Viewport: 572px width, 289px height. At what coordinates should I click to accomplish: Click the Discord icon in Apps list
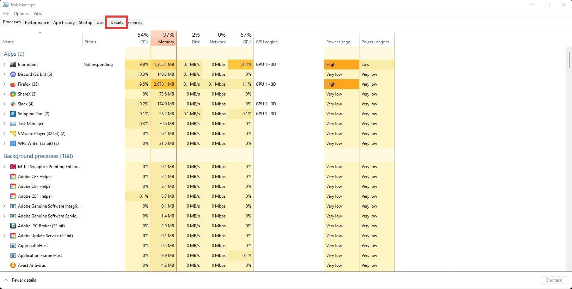[x=13, y=74]
